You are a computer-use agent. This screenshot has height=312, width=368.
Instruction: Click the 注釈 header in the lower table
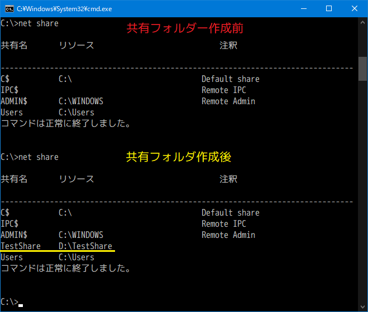click(x=228, y=179)
